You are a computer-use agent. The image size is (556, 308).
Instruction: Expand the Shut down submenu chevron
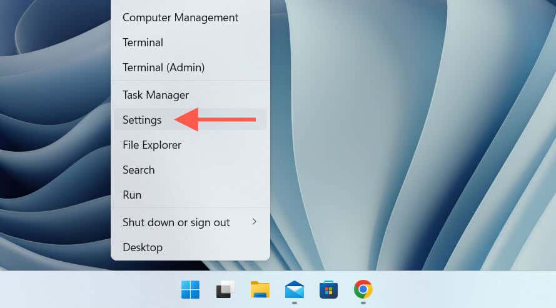click(x=255, y=222)
